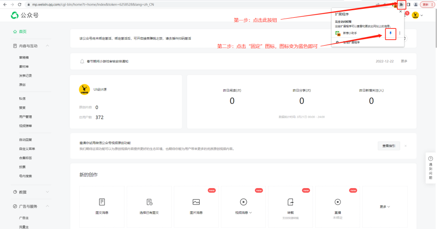
Task: Click the 新榜小助手 extension row
Action: click(x=360, y=33)
